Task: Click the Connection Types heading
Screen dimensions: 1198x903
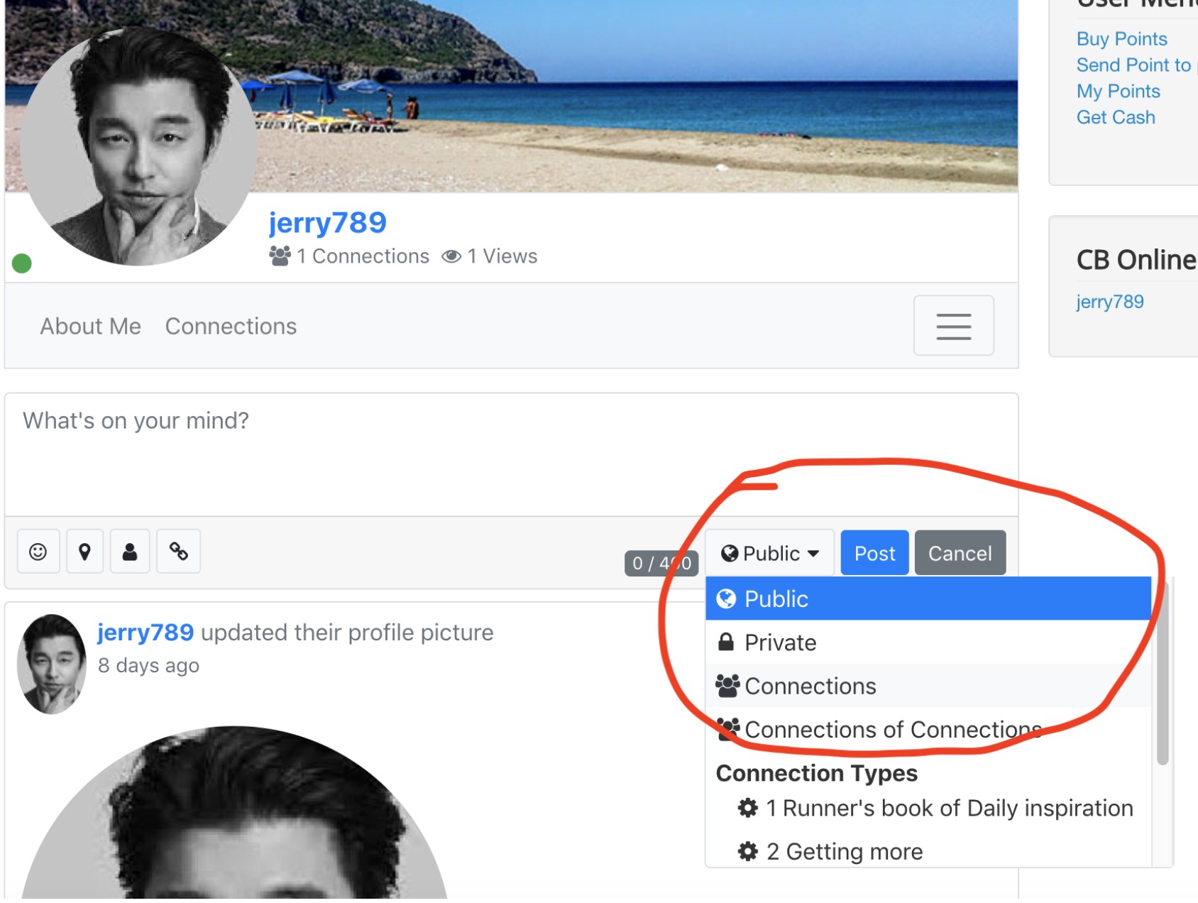Action: tap(817, 773)
